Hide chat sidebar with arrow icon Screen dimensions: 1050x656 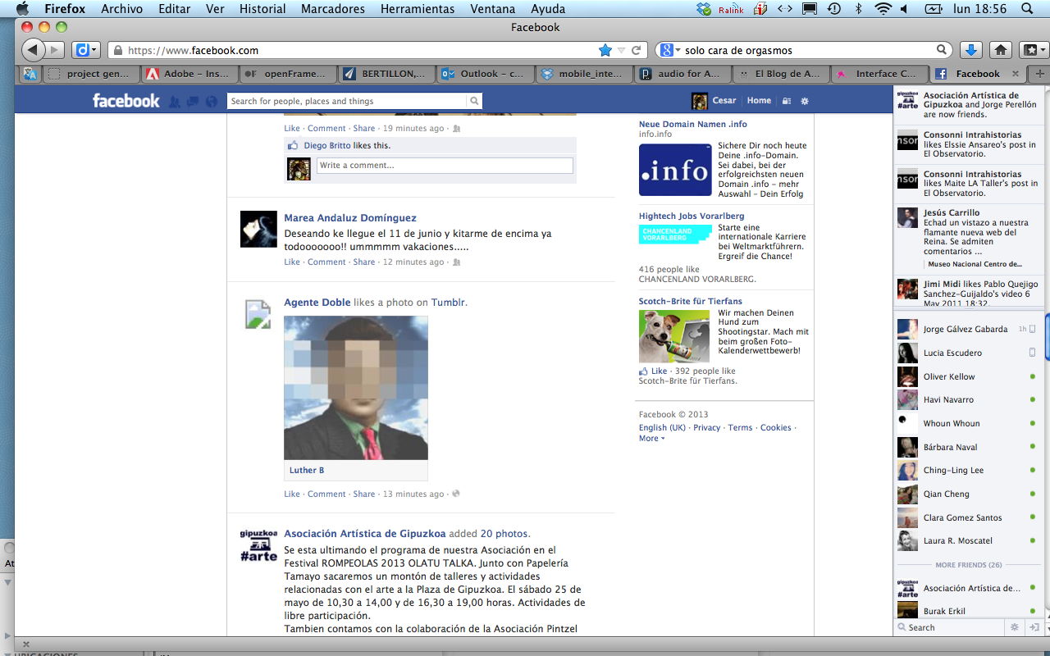1035,627
